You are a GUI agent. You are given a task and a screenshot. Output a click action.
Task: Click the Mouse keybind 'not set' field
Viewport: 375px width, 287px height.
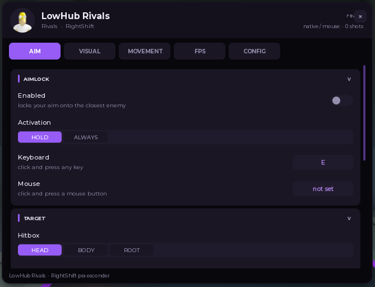pyautogui.click(x=323, y=189)
